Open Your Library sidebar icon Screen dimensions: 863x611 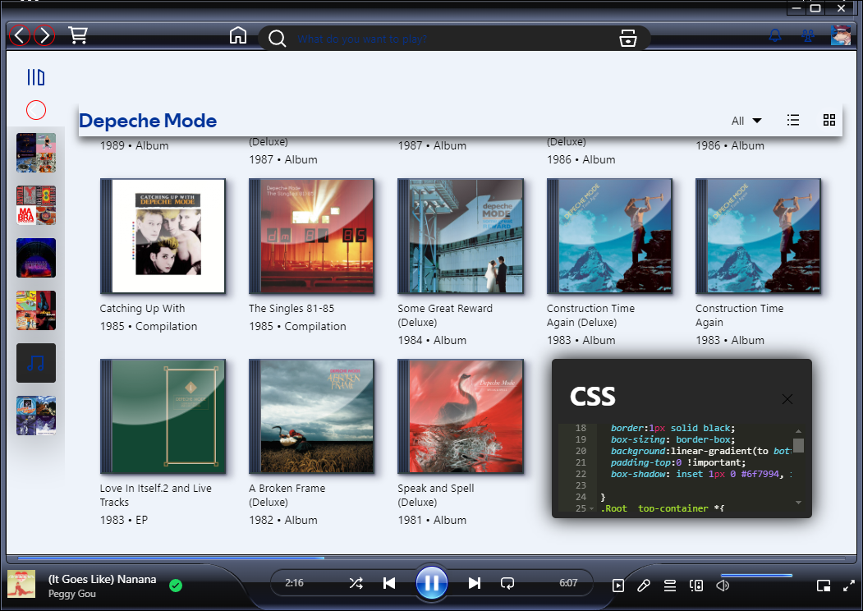pyautogui.click(x=36, y=77)
